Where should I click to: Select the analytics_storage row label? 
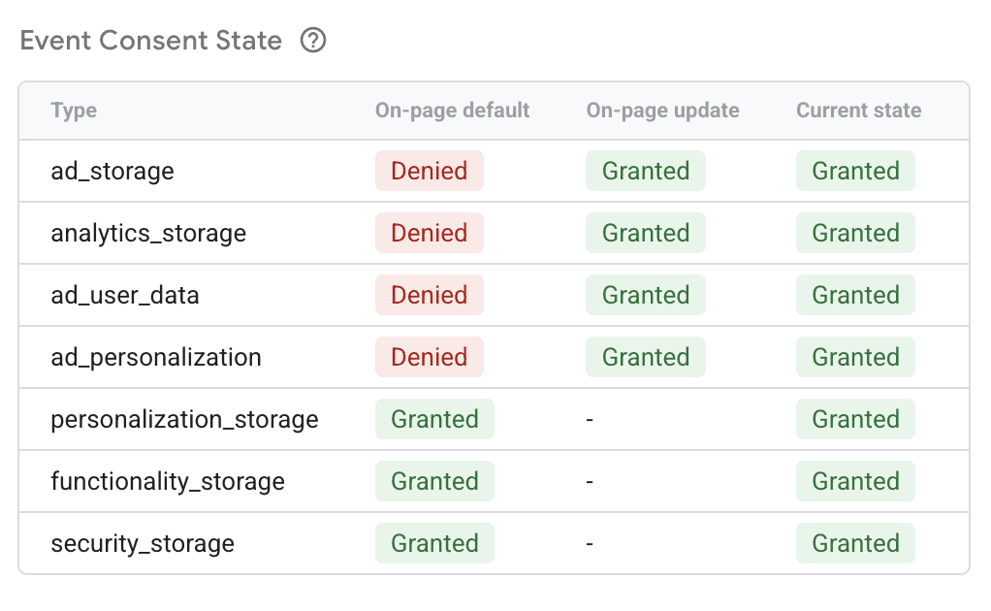click(x=148, y=234)
